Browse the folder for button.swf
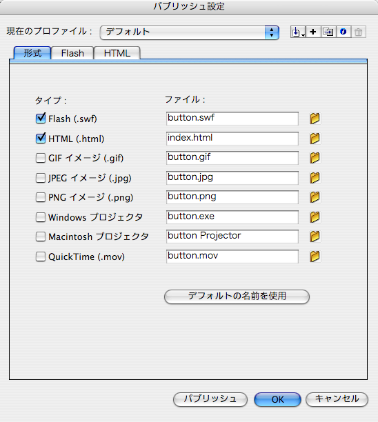The image size is (378, 422). (315, 119)
